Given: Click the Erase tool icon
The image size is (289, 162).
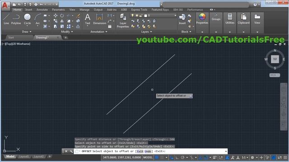Looking at the screenshot, I should (78, 16).
